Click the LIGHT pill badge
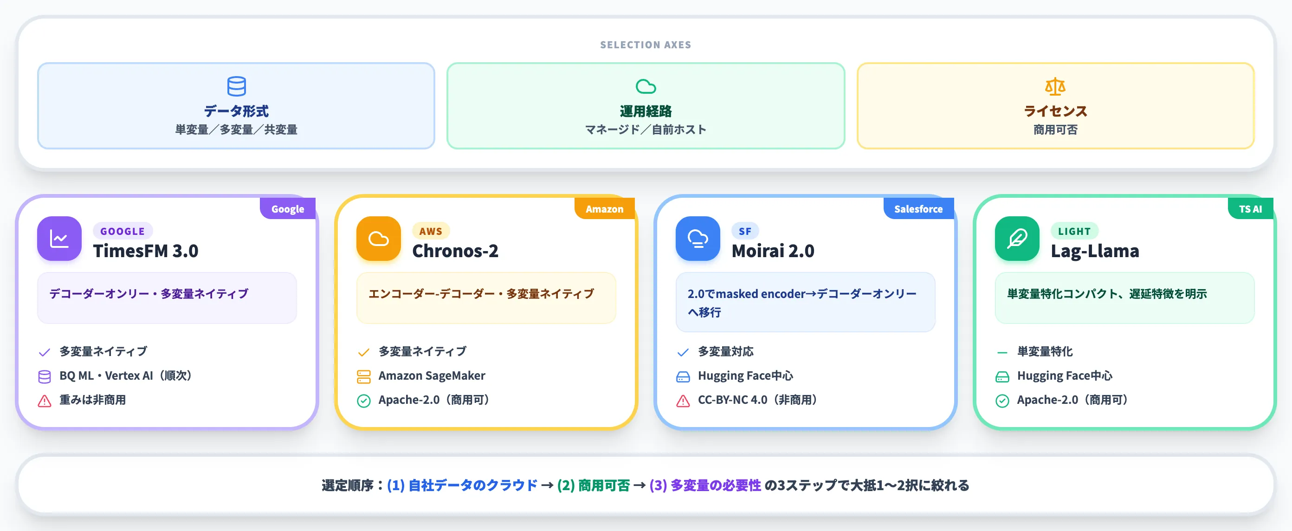This screenshot has height=531, width=1292. click(x=1074, y=231)
